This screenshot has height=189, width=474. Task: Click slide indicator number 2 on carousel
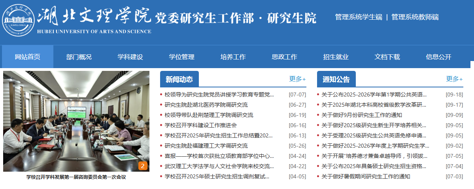[143, 166]
